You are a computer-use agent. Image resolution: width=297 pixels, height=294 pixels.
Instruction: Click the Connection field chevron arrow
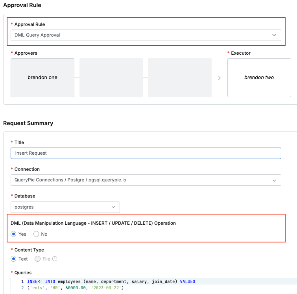[274, 180]
